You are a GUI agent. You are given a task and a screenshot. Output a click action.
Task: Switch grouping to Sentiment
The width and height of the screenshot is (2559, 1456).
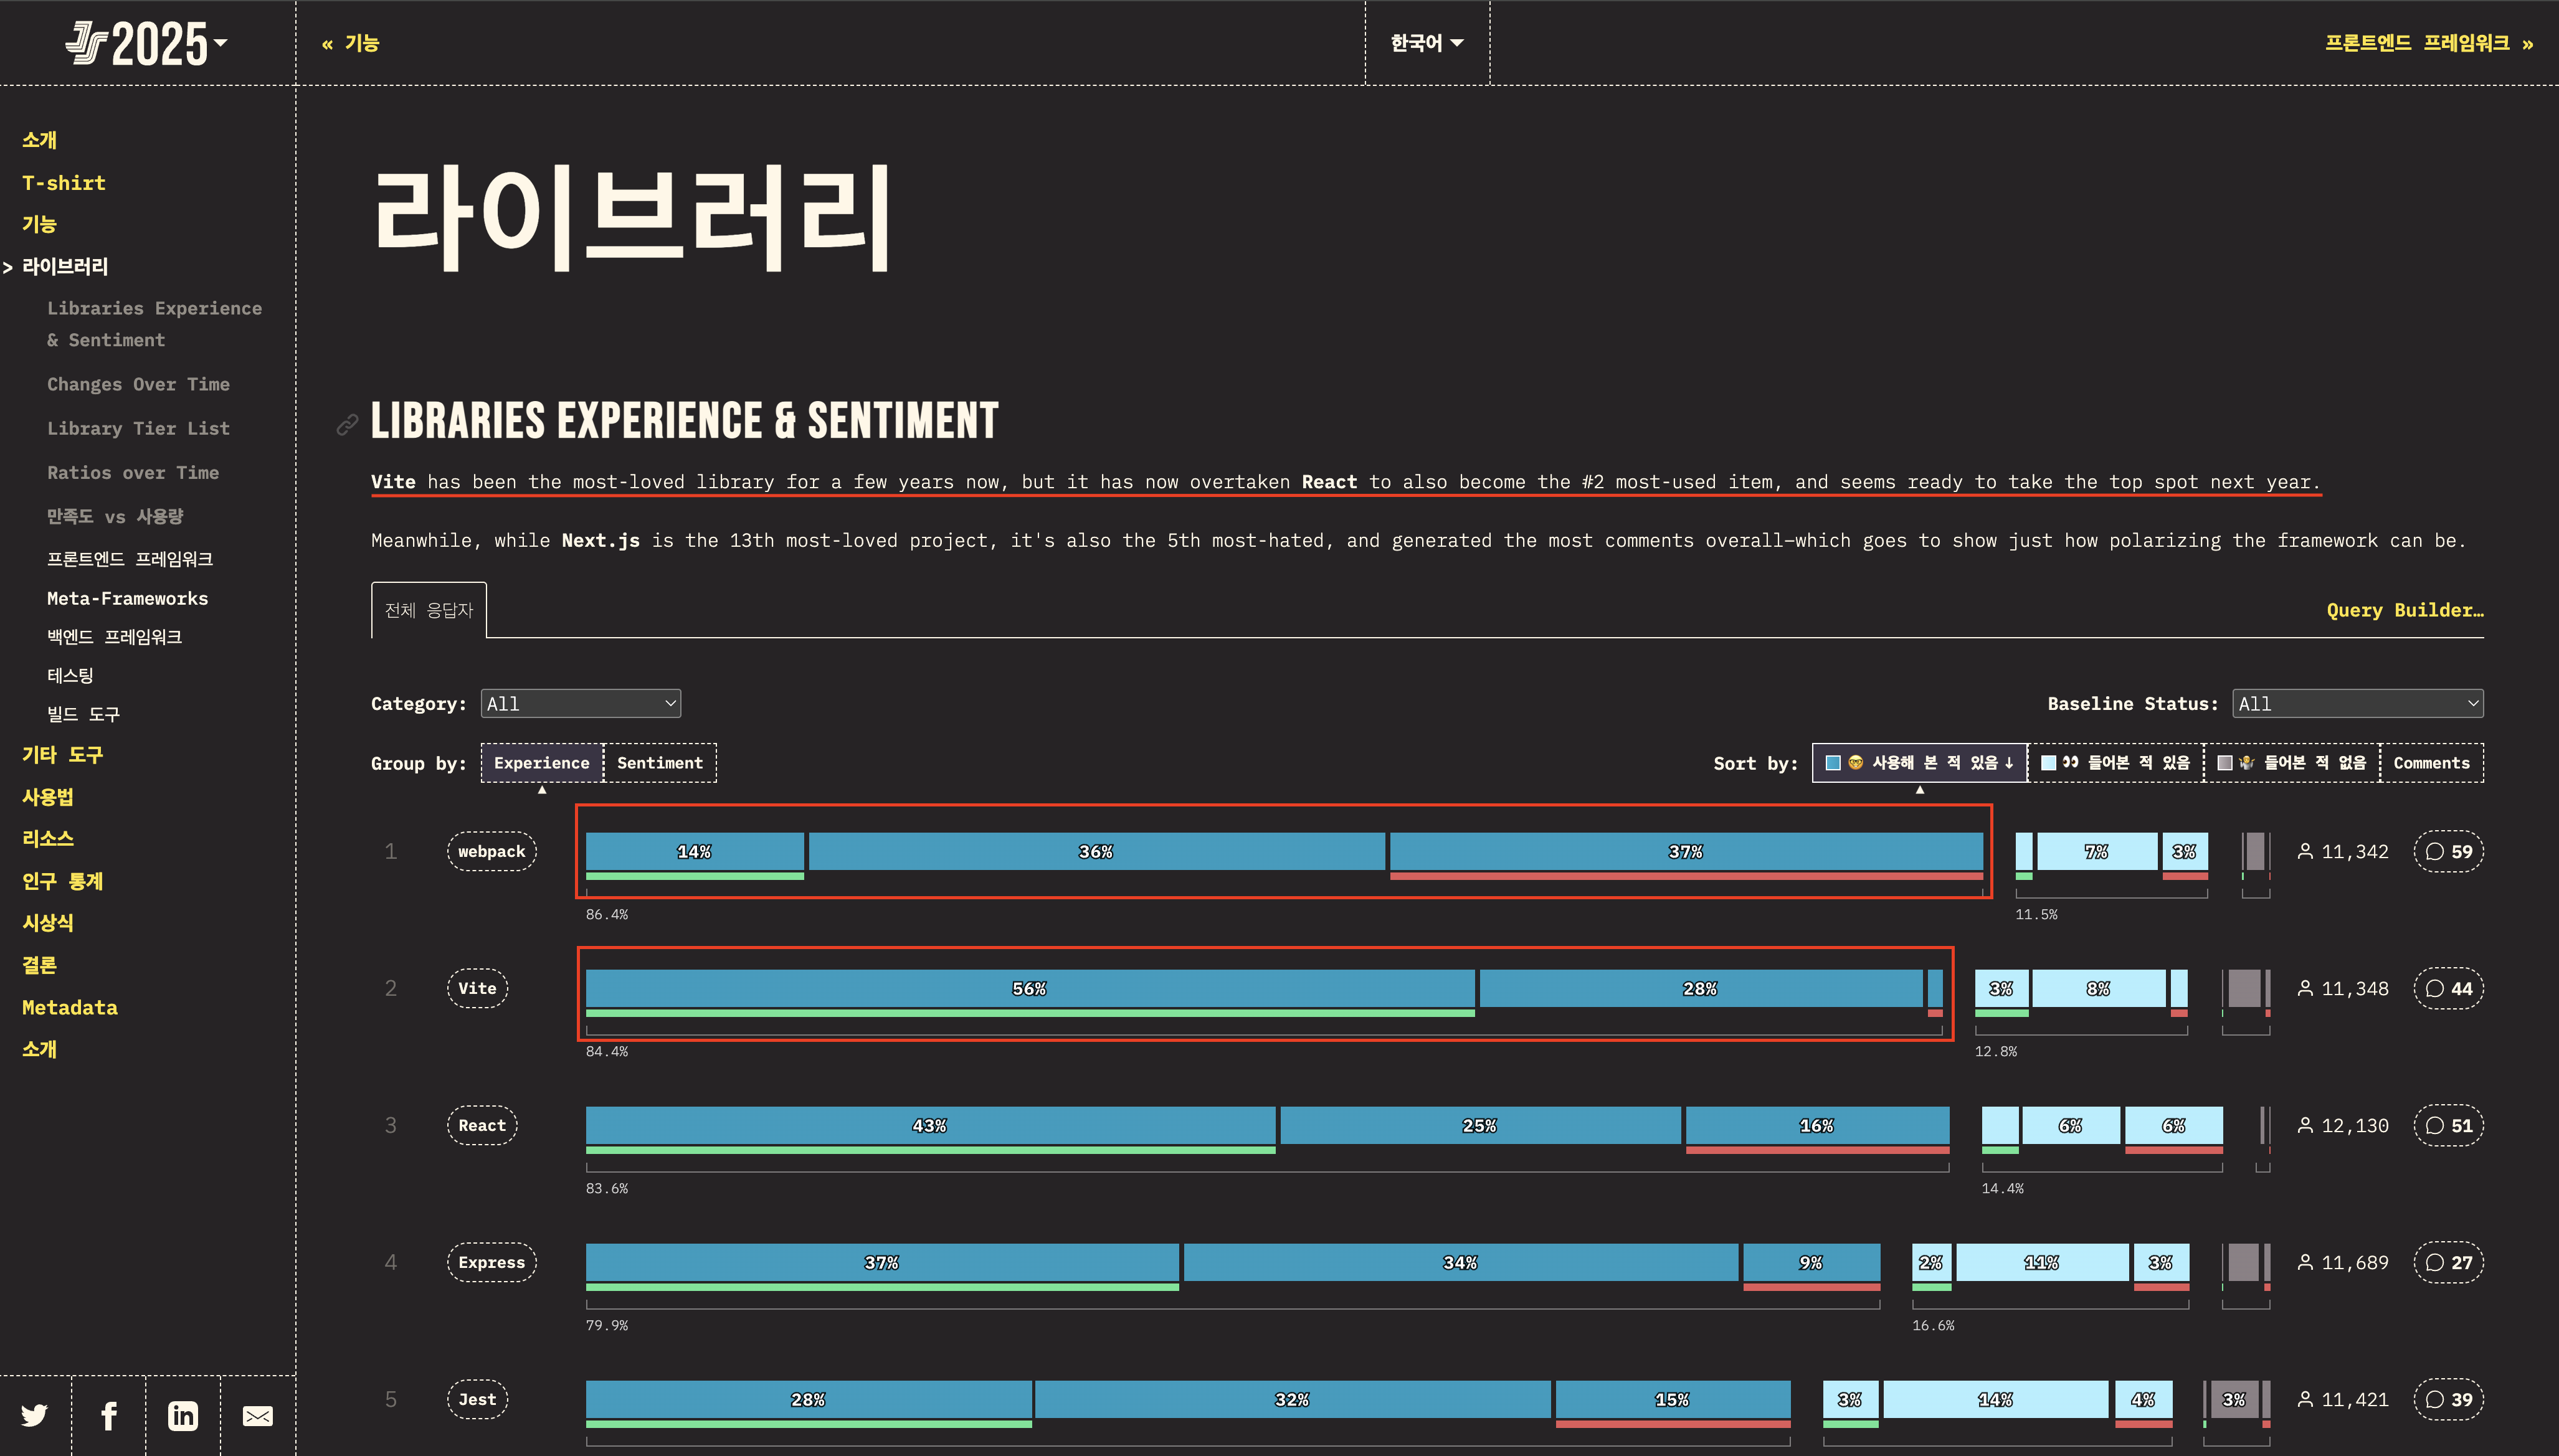tap(660, 763)
